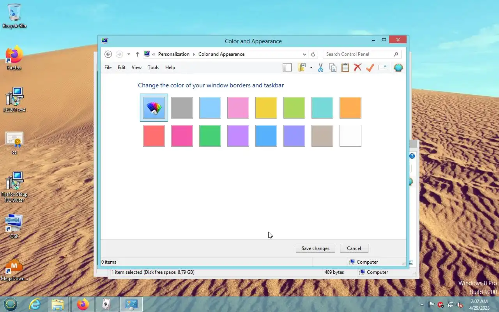The image size is (499, 312).
Task: Open the View menu
Action: click(x=136, y=67)
